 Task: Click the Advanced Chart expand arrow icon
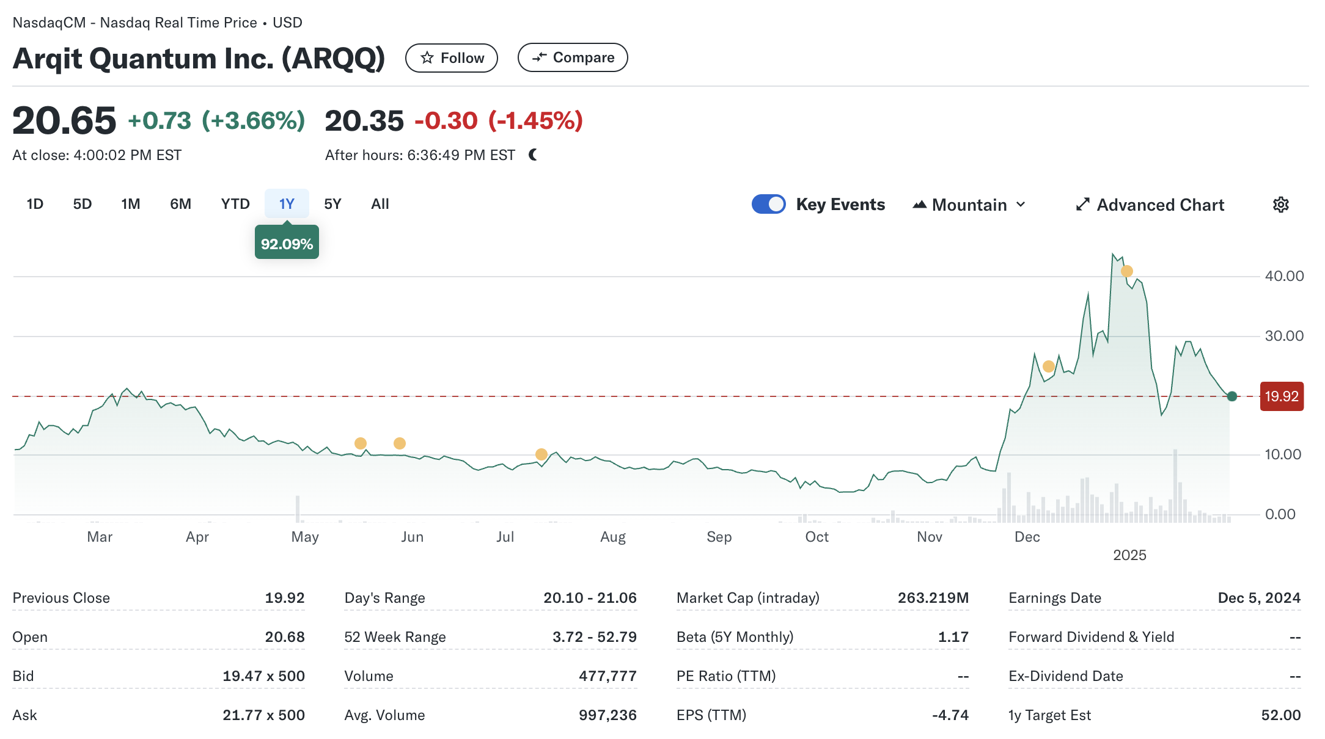point(1082,205)
